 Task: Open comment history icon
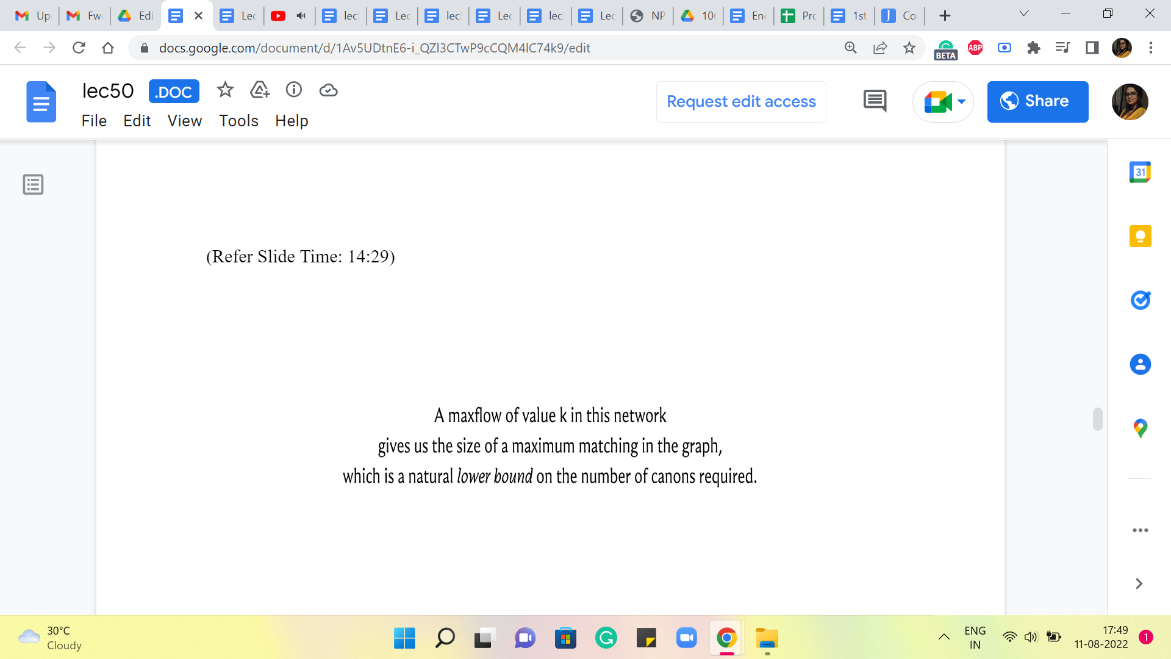(x=875, y=101)
